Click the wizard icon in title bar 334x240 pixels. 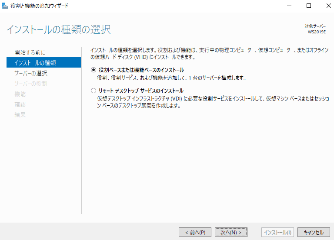tap(5, 6)
